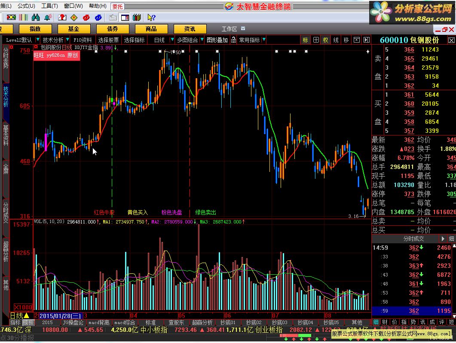Click the question mark envelope icon

[62, 18]
